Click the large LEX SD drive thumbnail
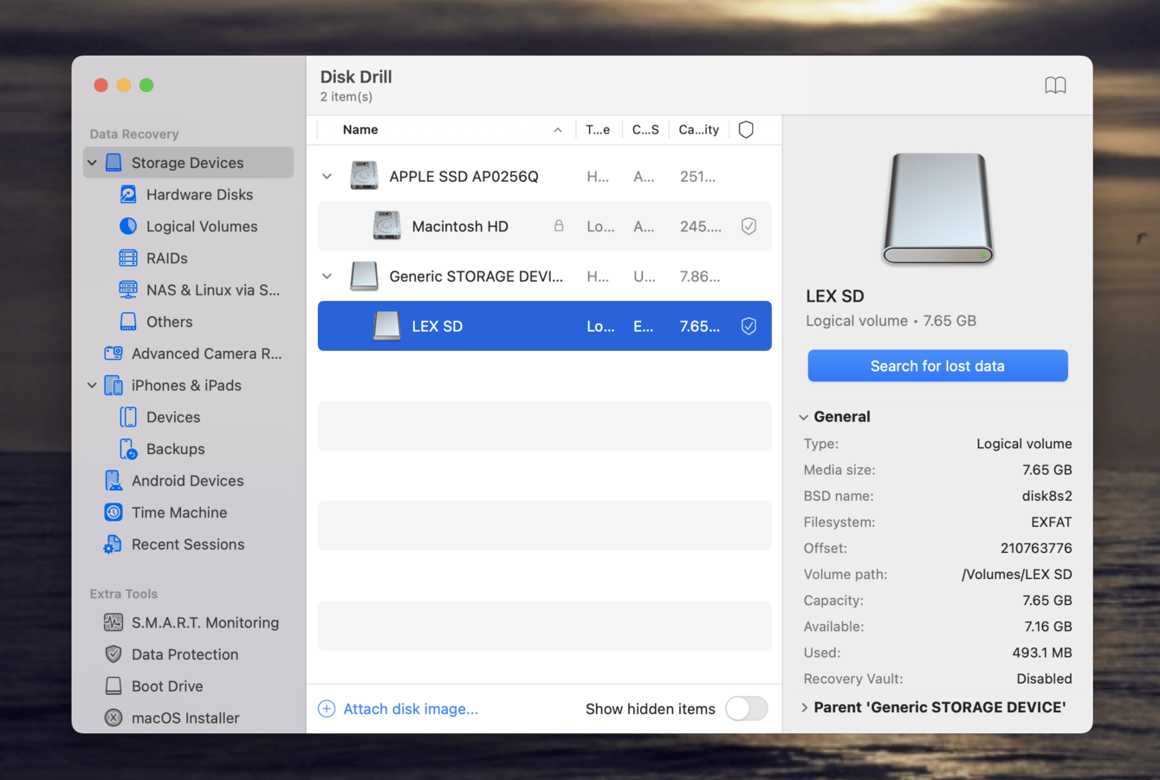 pyautogui.click(x=937, y=208)
